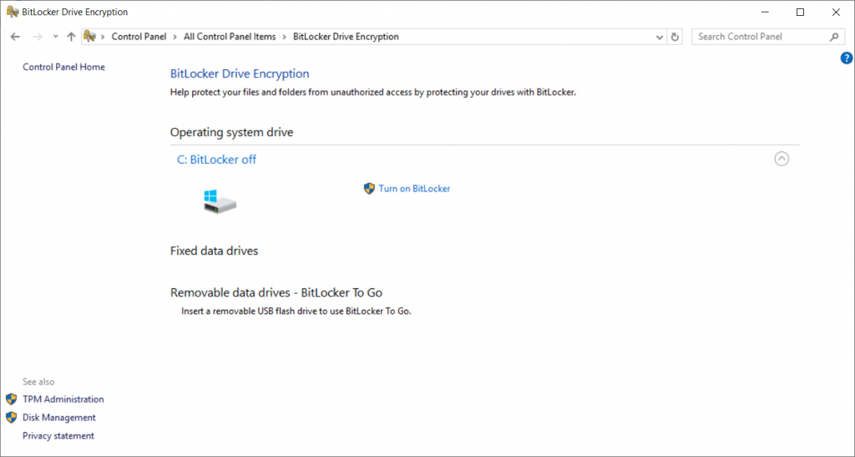Expand the address bar history dropdown
The height and width of the screenshot is (457, 855).
[660, 37]
